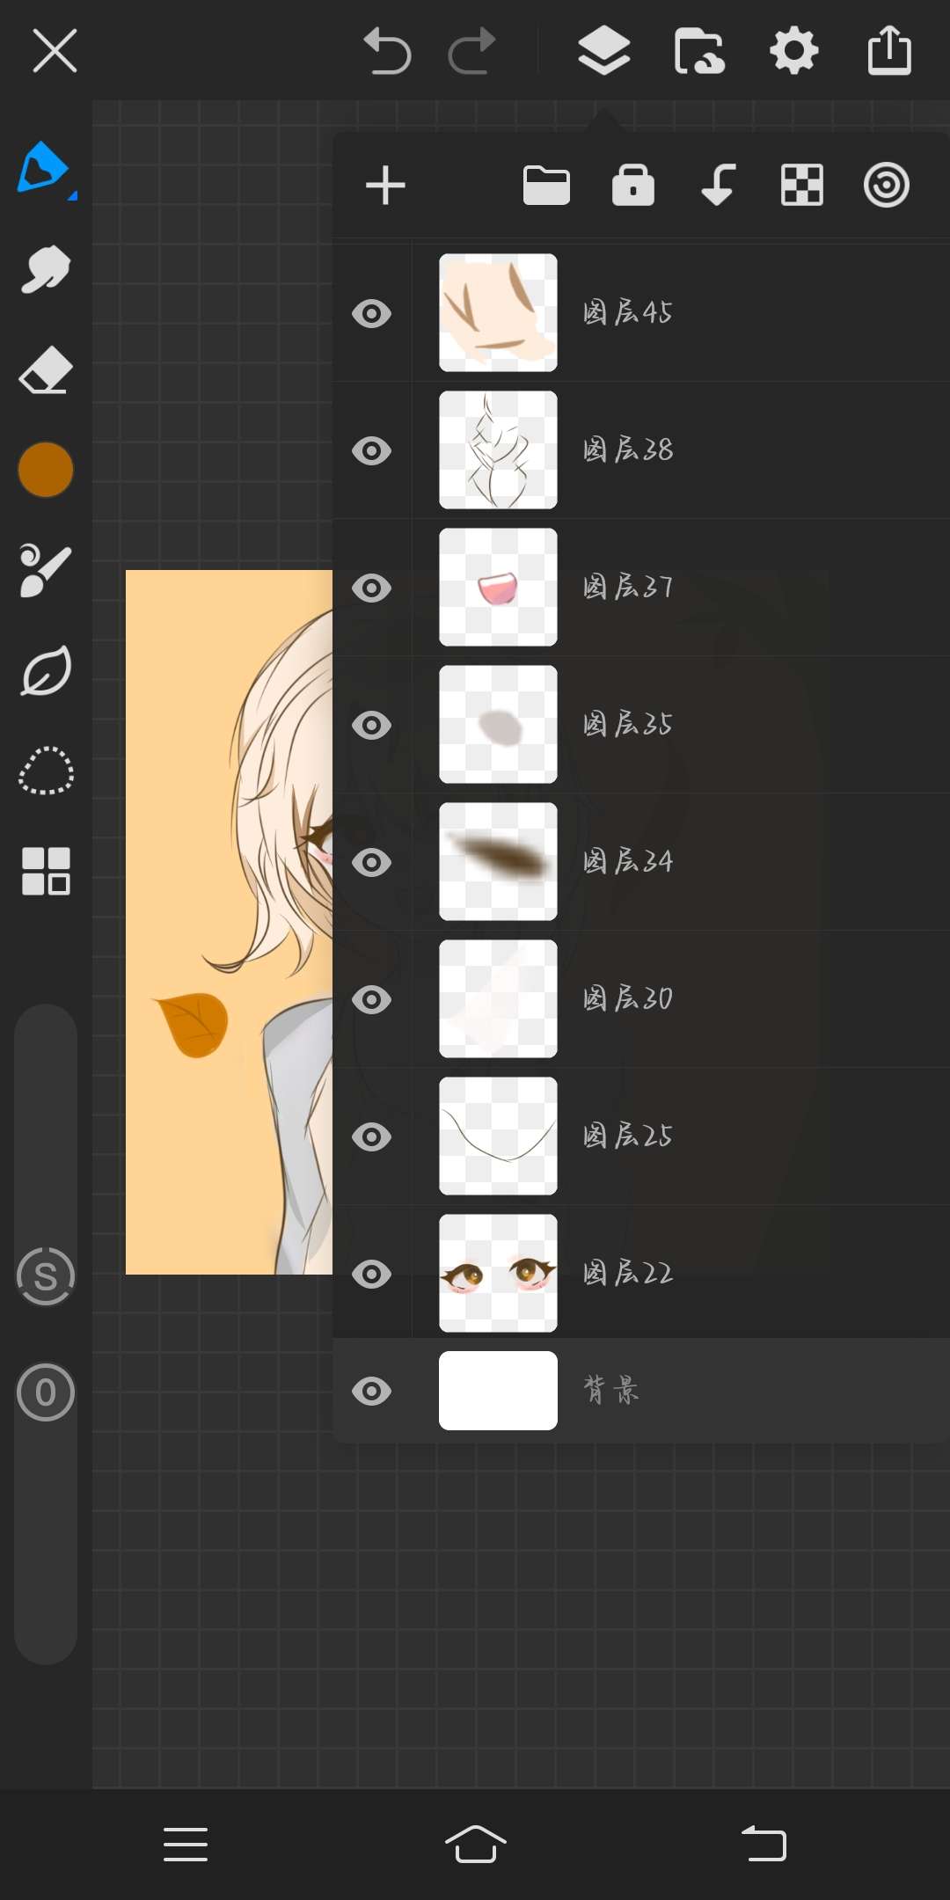The height and width of the screenshot is (1900, 950).
Task: Select the 图层35 gray smudge thumbnail
Action: [498, 724]
